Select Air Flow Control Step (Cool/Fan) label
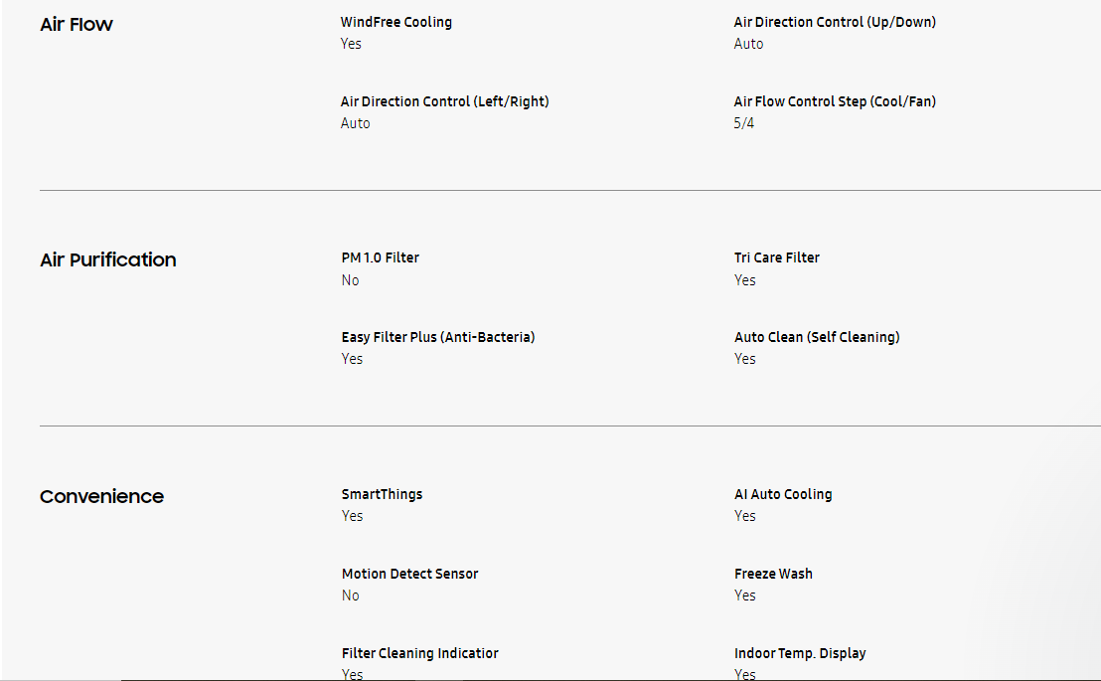 (x=835, y=101)
